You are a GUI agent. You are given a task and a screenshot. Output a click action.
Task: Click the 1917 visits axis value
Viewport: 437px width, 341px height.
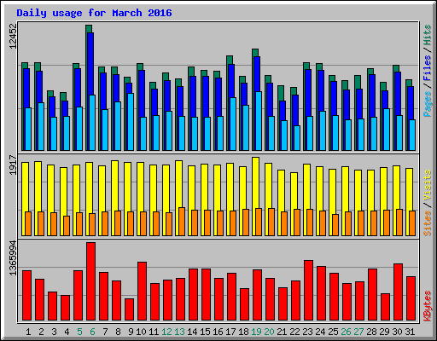13,165
